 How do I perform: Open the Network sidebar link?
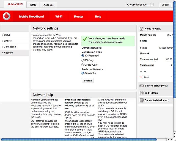(x=14, y=53)
